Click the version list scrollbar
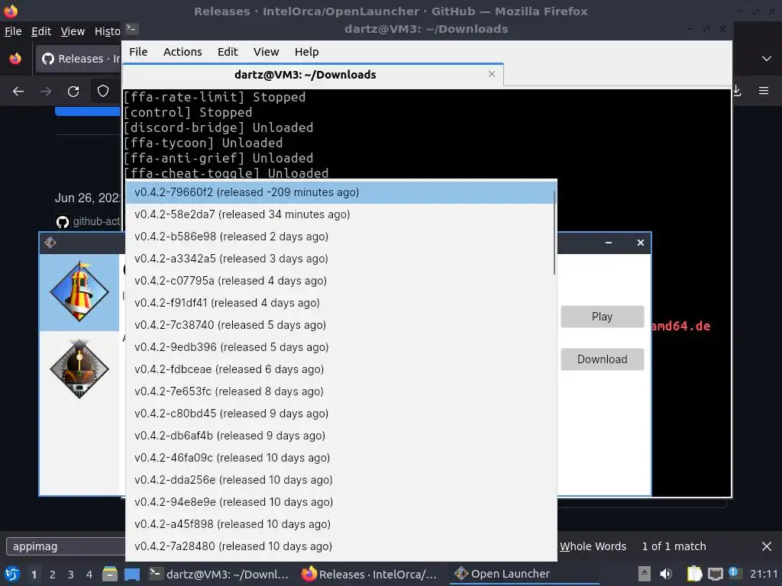This screenshot has height=586, width=782. (554, 232)
